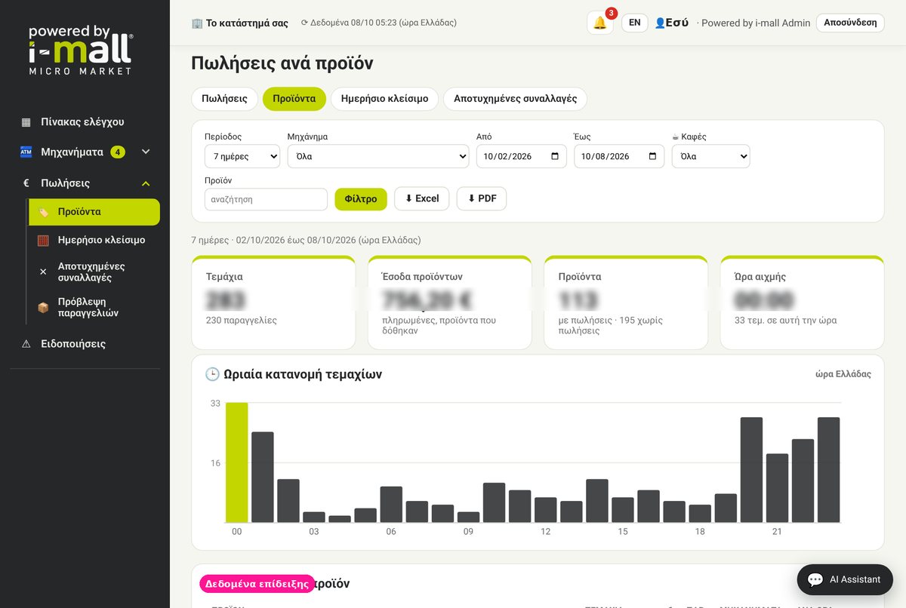The width and height of the screenshot is (906, 608).
Task: Click the box icon for order forecast
Action: pos(43,307)
